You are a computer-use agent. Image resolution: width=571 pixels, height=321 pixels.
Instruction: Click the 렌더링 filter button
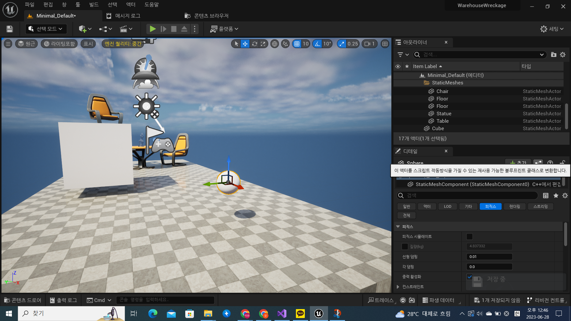514,207
